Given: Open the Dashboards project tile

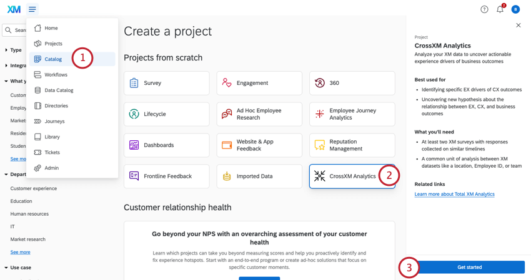Looking at the screenshot, I should [166, 145].
